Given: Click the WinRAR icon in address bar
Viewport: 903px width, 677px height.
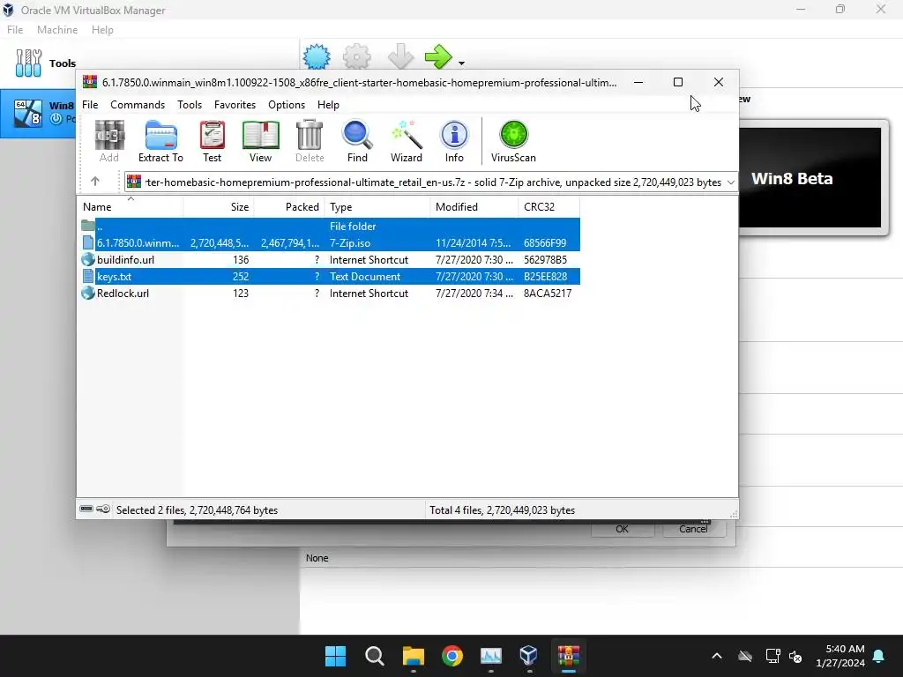Looking at the screenshot, I should (134, 182).
